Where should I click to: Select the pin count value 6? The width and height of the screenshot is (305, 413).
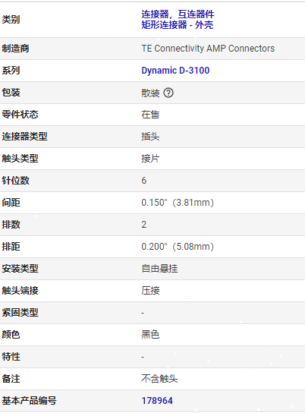pyautogui.click(x=143, y=181)
